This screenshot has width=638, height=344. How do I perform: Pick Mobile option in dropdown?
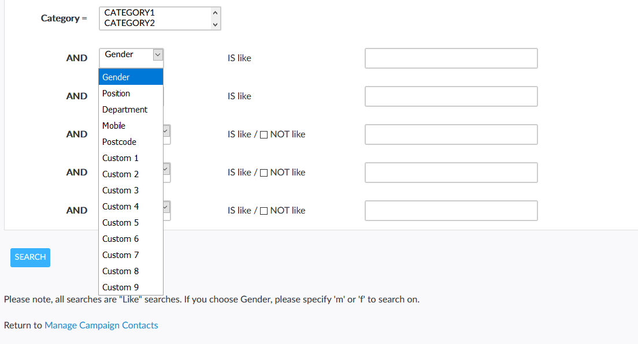[x=114, y=126]
